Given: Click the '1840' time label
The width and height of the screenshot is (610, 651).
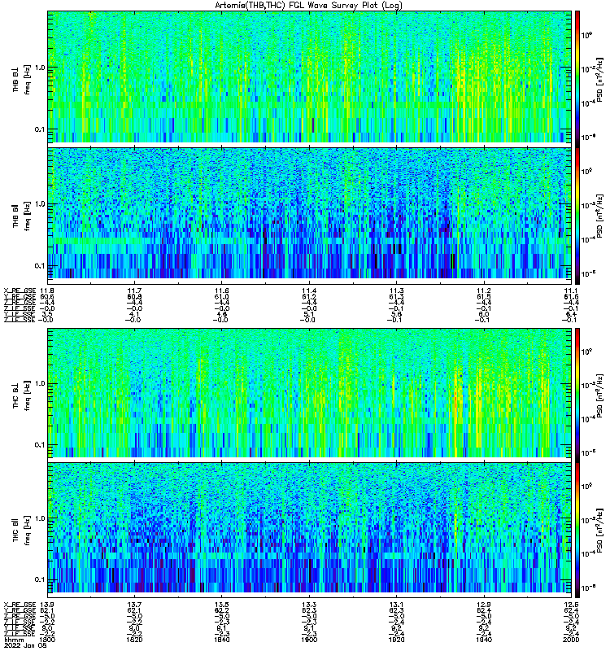Looking at the screenshot, I should [221, 640].
